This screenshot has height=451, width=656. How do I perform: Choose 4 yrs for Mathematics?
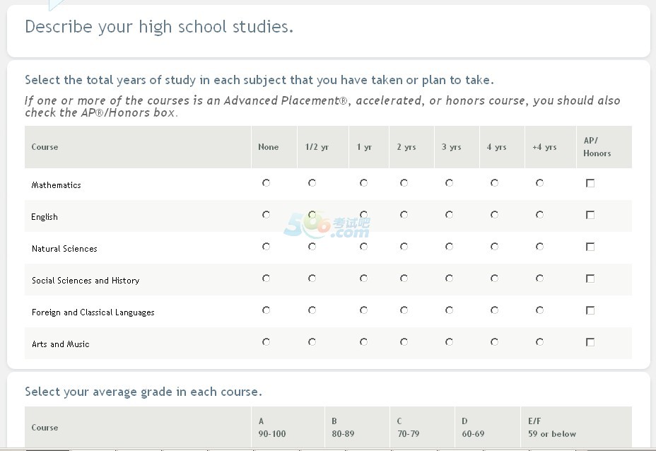point(494,183)
